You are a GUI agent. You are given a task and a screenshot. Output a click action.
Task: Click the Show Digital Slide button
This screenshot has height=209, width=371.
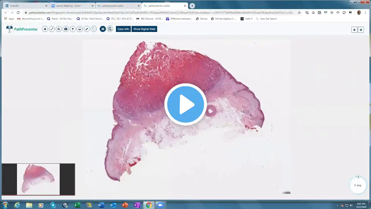pos(144,29)
